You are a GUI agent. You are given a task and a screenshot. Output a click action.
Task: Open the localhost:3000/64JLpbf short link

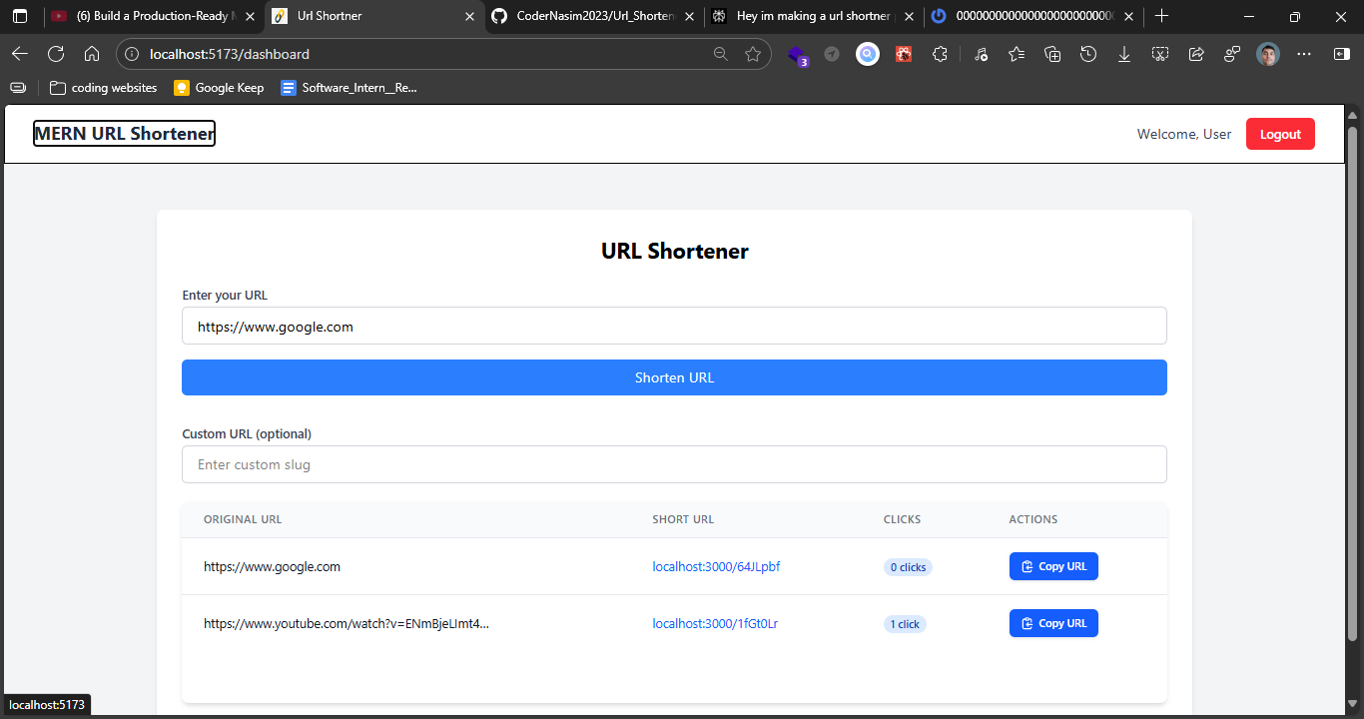(715, 566)
